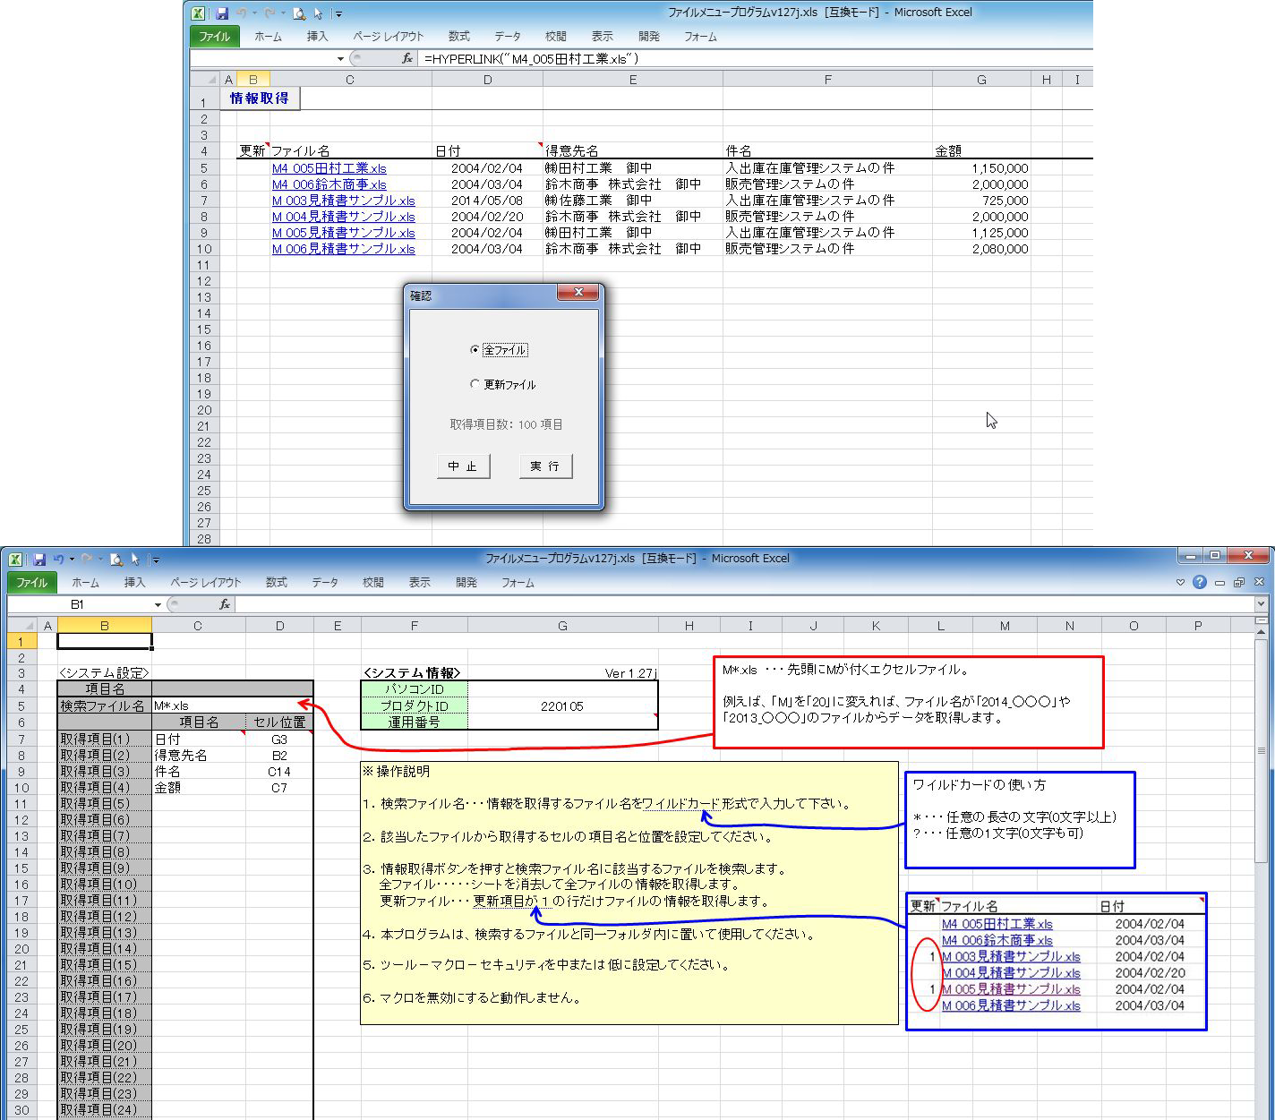Select the 全ファイル radio button
The height and width of the screenshot is (1120, 1275).
click(x=475, y=350)
